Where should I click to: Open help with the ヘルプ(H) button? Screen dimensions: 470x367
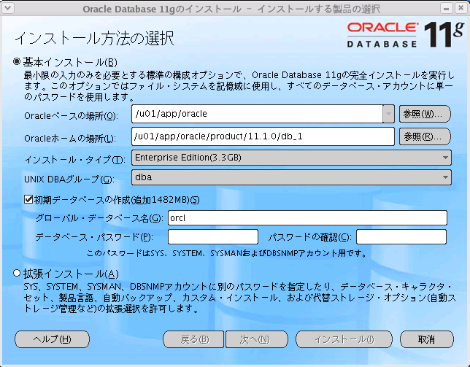click(52, 339)
